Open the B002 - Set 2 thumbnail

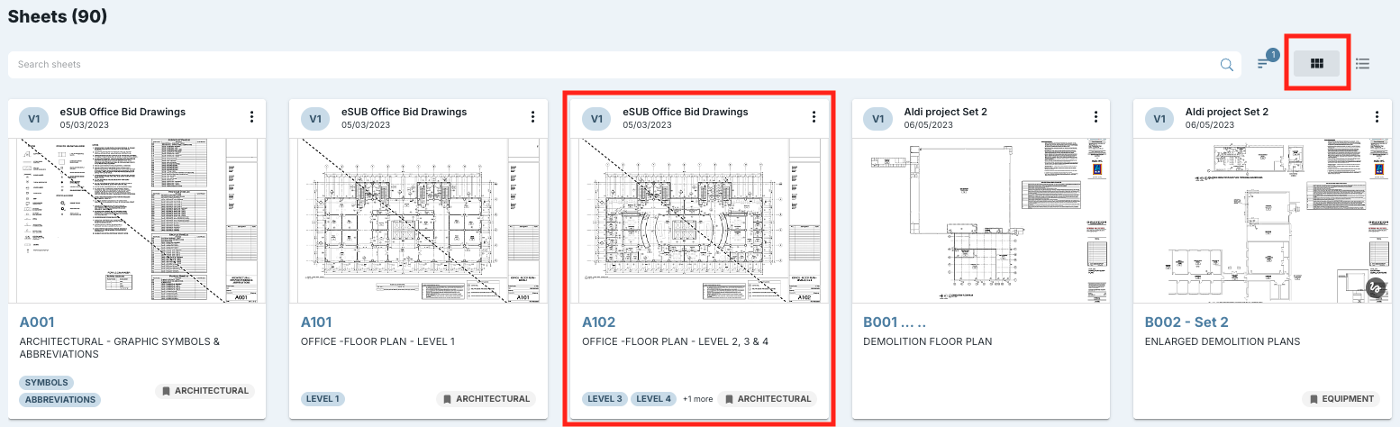(x=1262, y=221)
